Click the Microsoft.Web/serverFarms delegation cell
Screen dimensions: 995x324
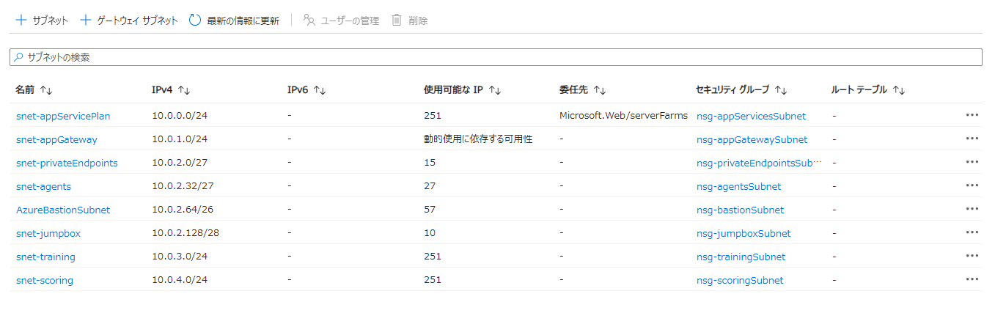[x=623, y=116]
